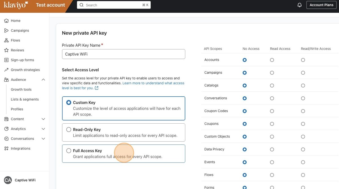Click the Home sidebar icon

pos(6,21)
